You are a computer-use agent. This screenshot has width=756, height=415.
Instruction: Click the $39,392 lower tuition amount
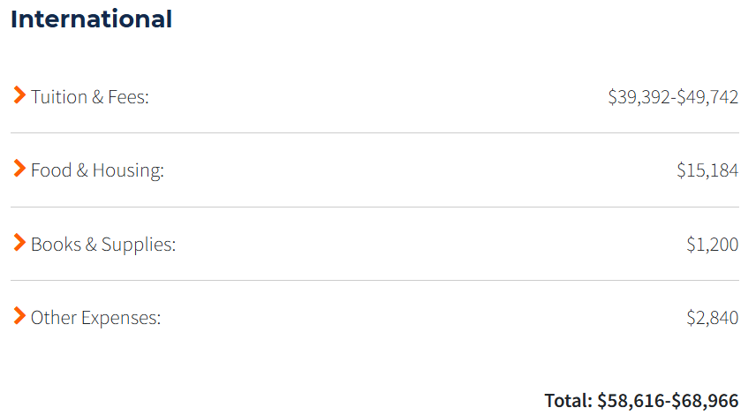(x=639, y=97)
